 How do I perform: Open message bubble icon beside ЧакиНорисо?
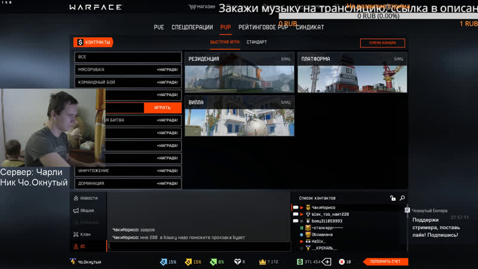coord(295,207)
